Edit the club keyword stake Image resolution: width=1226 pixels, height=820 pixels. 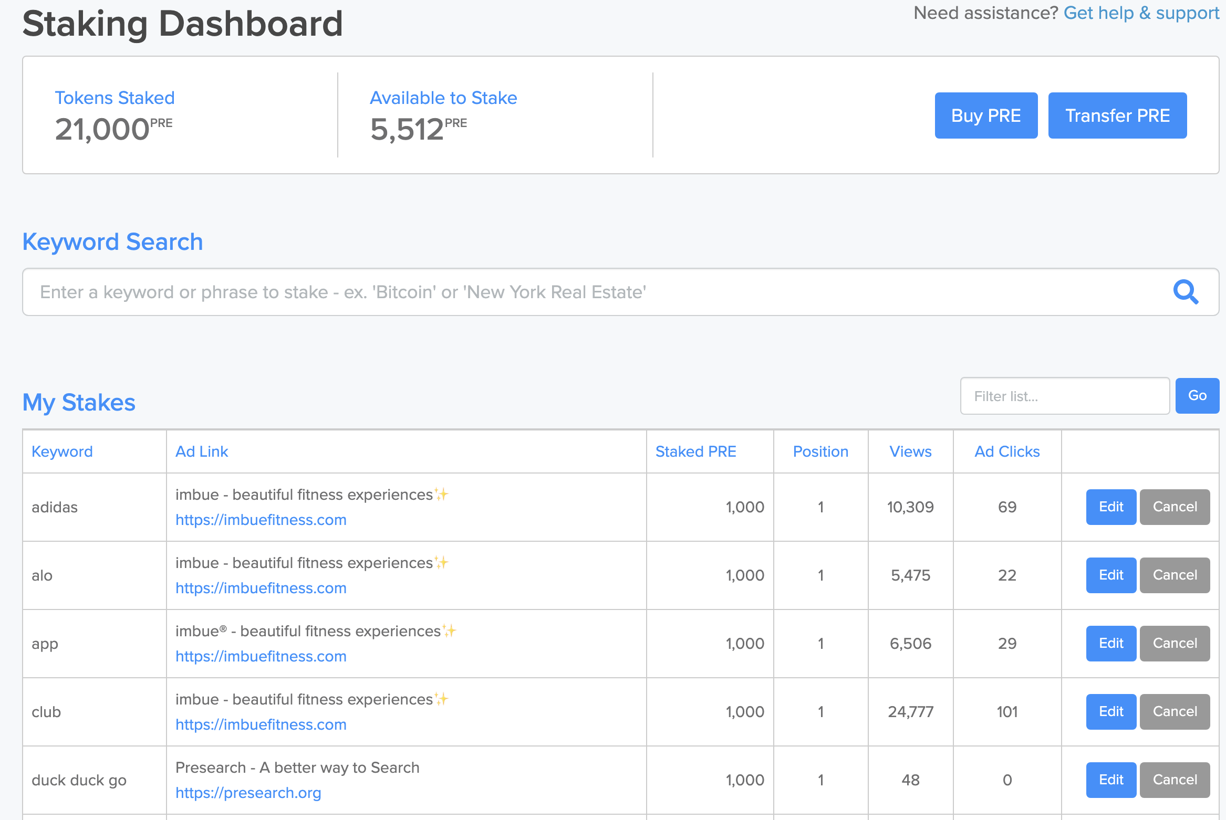1110,711
